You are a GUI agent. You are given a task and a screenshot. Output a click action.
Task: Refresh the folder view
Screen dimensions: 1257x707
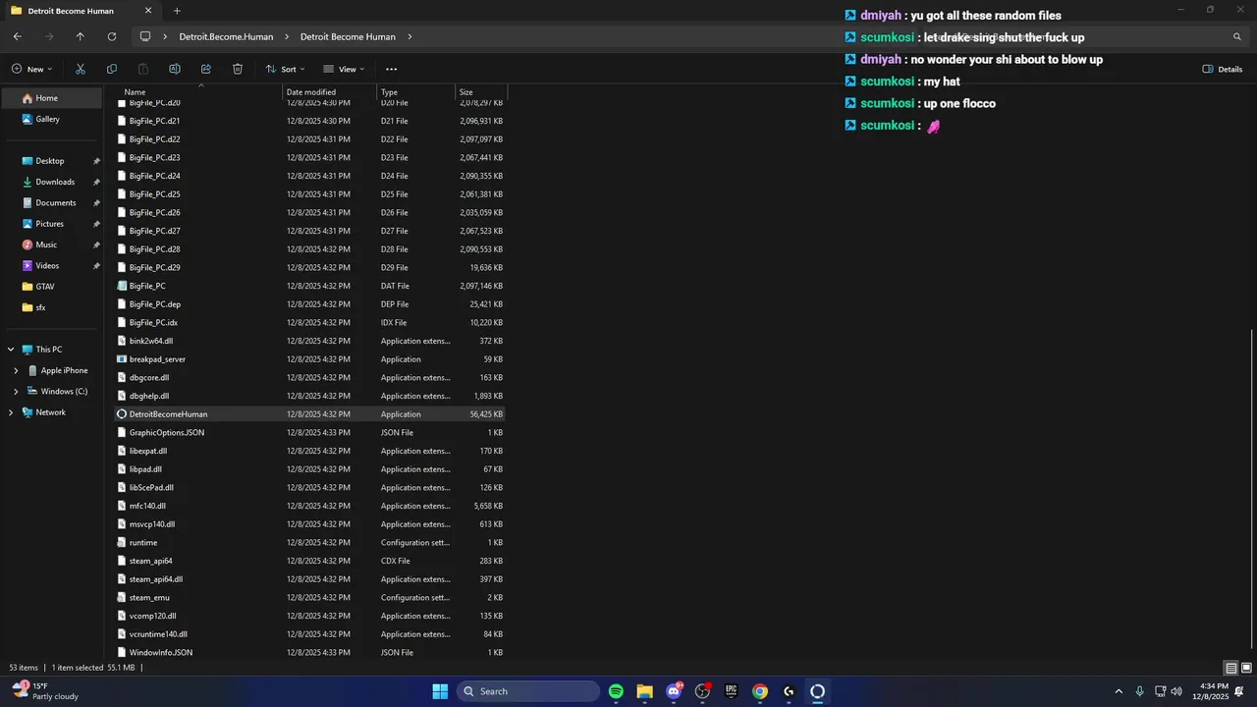pos(112,36)
